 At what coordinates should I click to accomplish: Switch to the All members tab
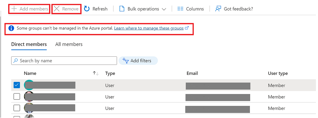pos(69,44)
